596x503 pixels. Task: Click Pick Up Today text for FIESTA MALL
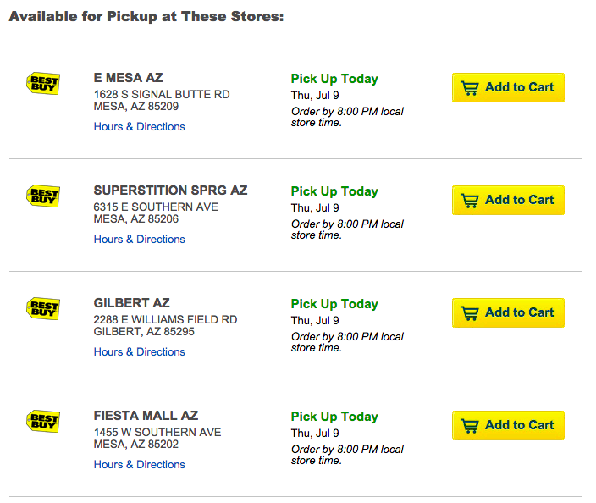[334, 417]
